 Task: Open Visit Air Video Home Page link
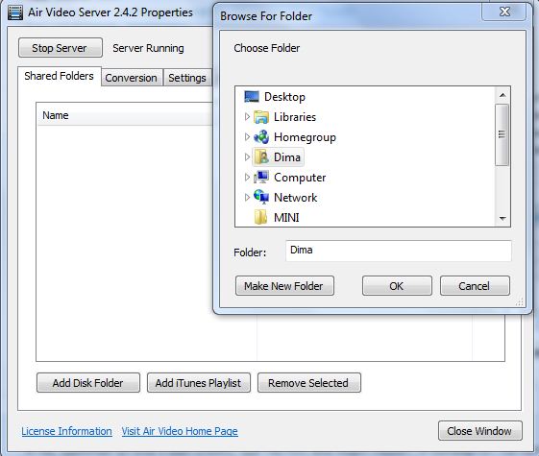180,431
